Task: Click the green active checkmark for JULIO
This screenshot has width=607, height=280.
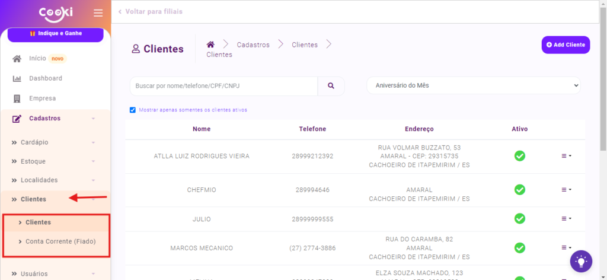Action: [519, 219]
